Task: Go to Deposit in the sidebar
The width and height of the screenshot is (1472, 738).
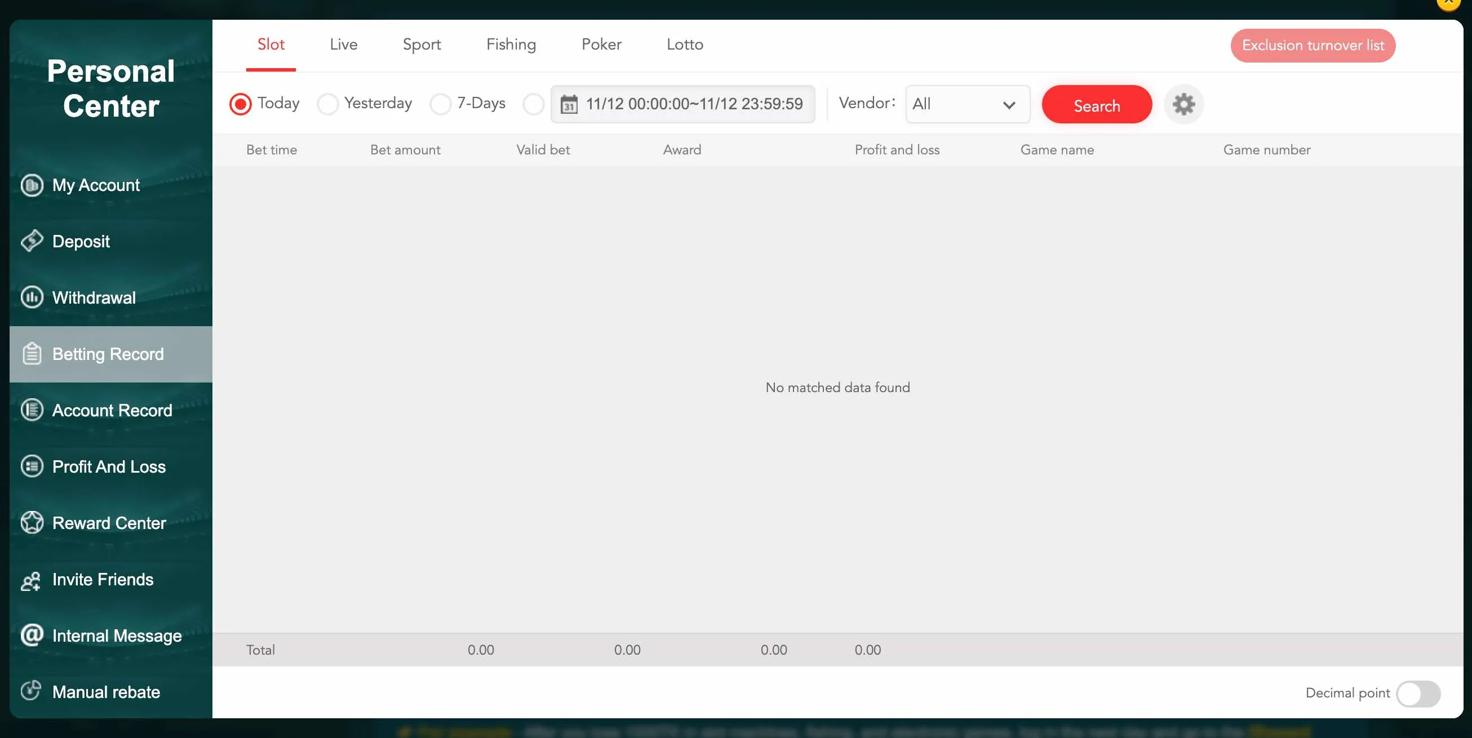Action: click(111, 241)
